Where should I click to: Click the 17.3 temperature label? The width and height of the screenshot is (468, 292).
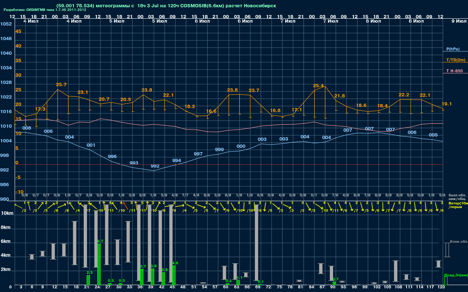point(40,109)
